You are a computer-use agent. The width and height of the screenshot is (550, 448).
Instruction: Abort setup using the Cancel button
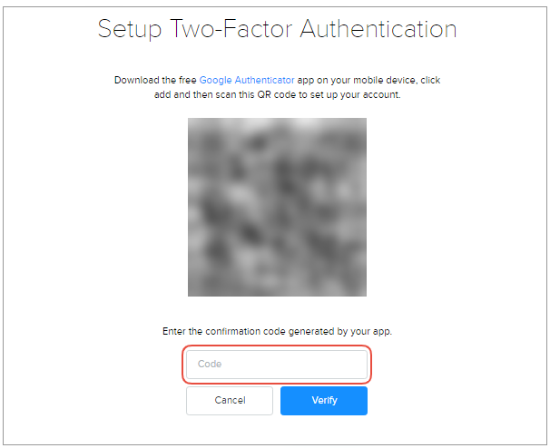tap(230, 400)
